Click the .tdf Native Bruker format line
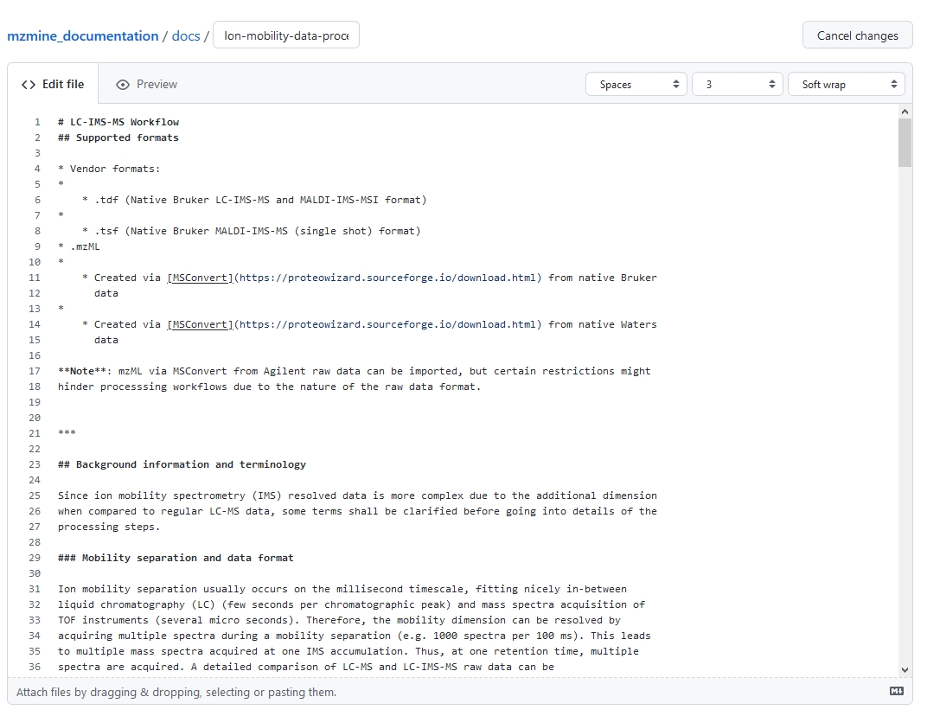Screen dimensions: 927x716 coord(254,200)
